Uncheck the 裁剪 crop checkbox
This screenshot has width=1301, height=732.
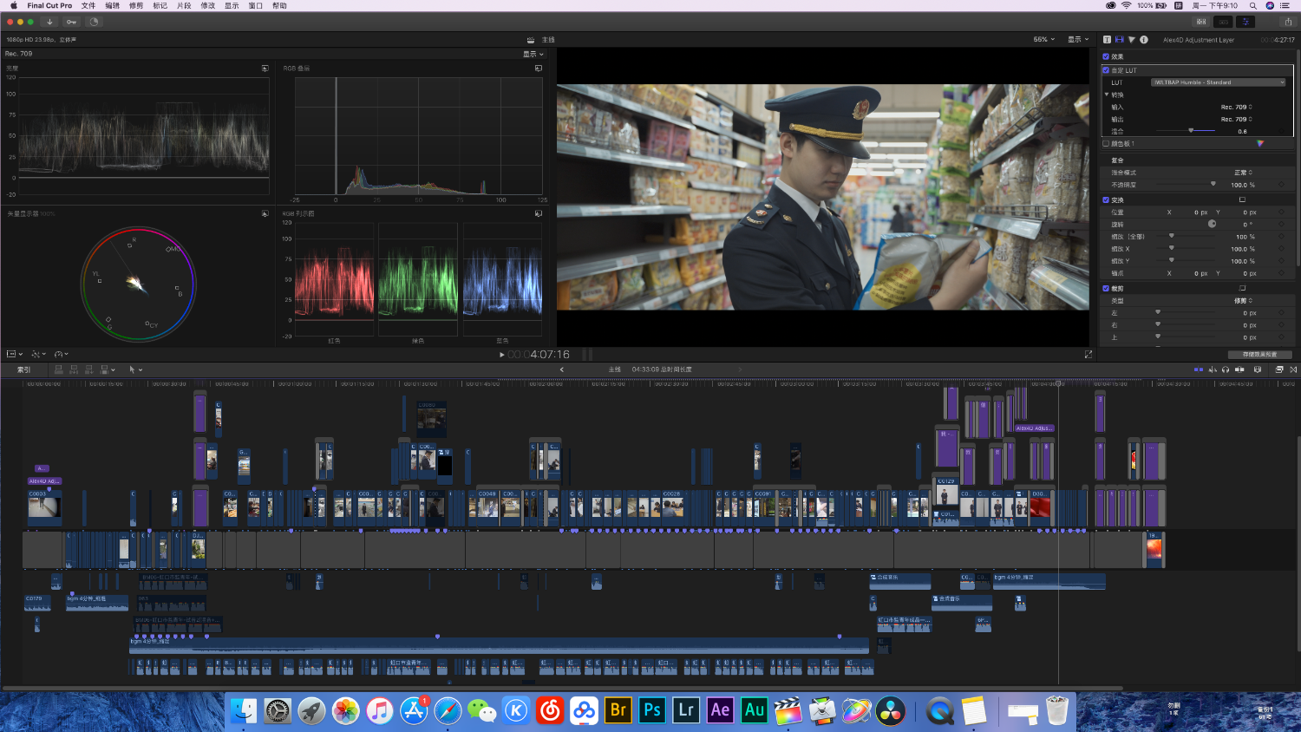coord(1106,289)
